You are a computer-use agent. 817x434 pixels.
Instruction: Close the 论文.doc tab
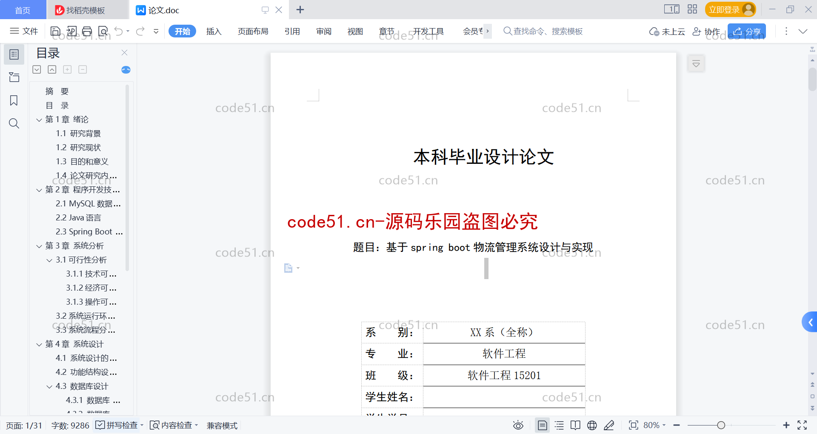pos(279,9)
